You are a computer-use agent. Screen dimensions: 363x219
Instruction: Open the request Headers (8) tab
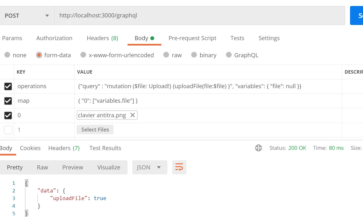coord(102,38)
